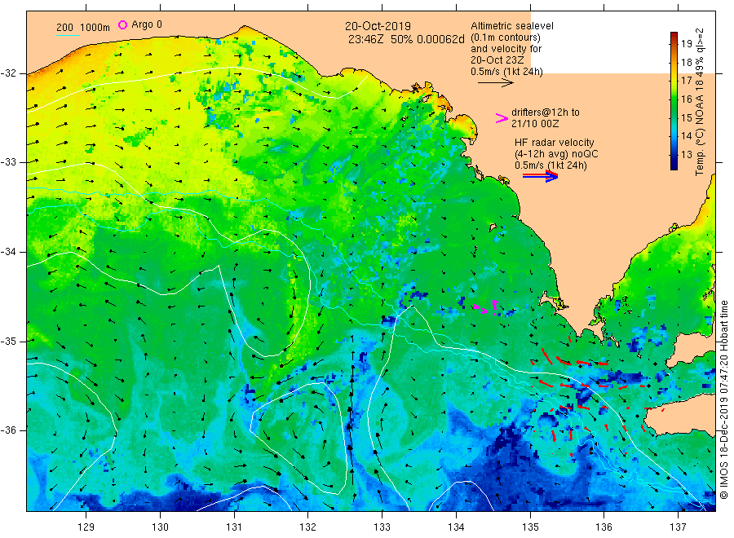Click the '21/10 00Z' drifter legend text

535,124
